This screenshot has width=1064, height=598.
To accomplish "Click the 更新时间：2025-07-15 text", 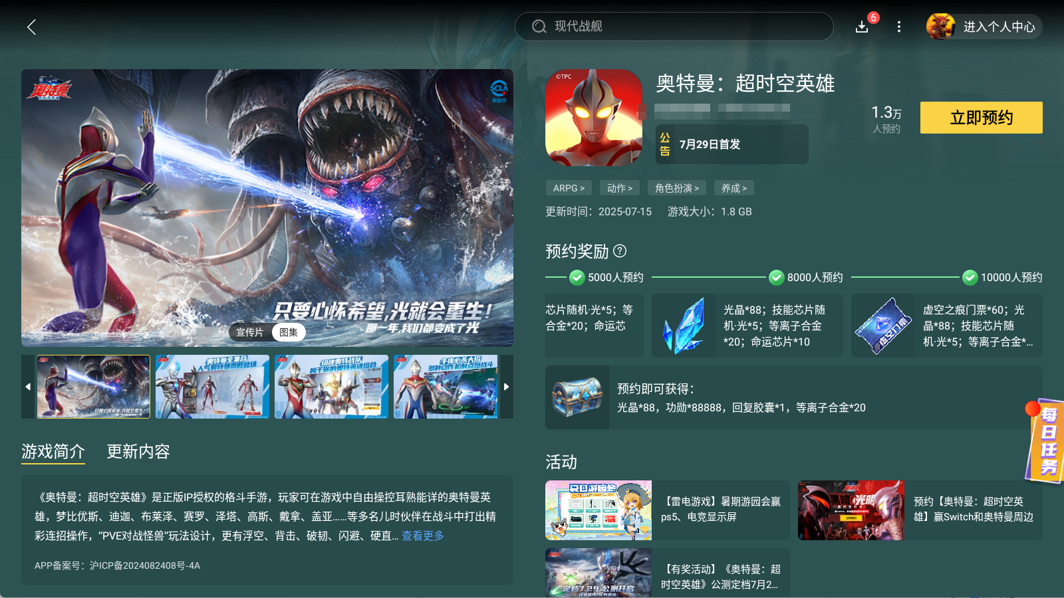I will [x=598, y=211].
